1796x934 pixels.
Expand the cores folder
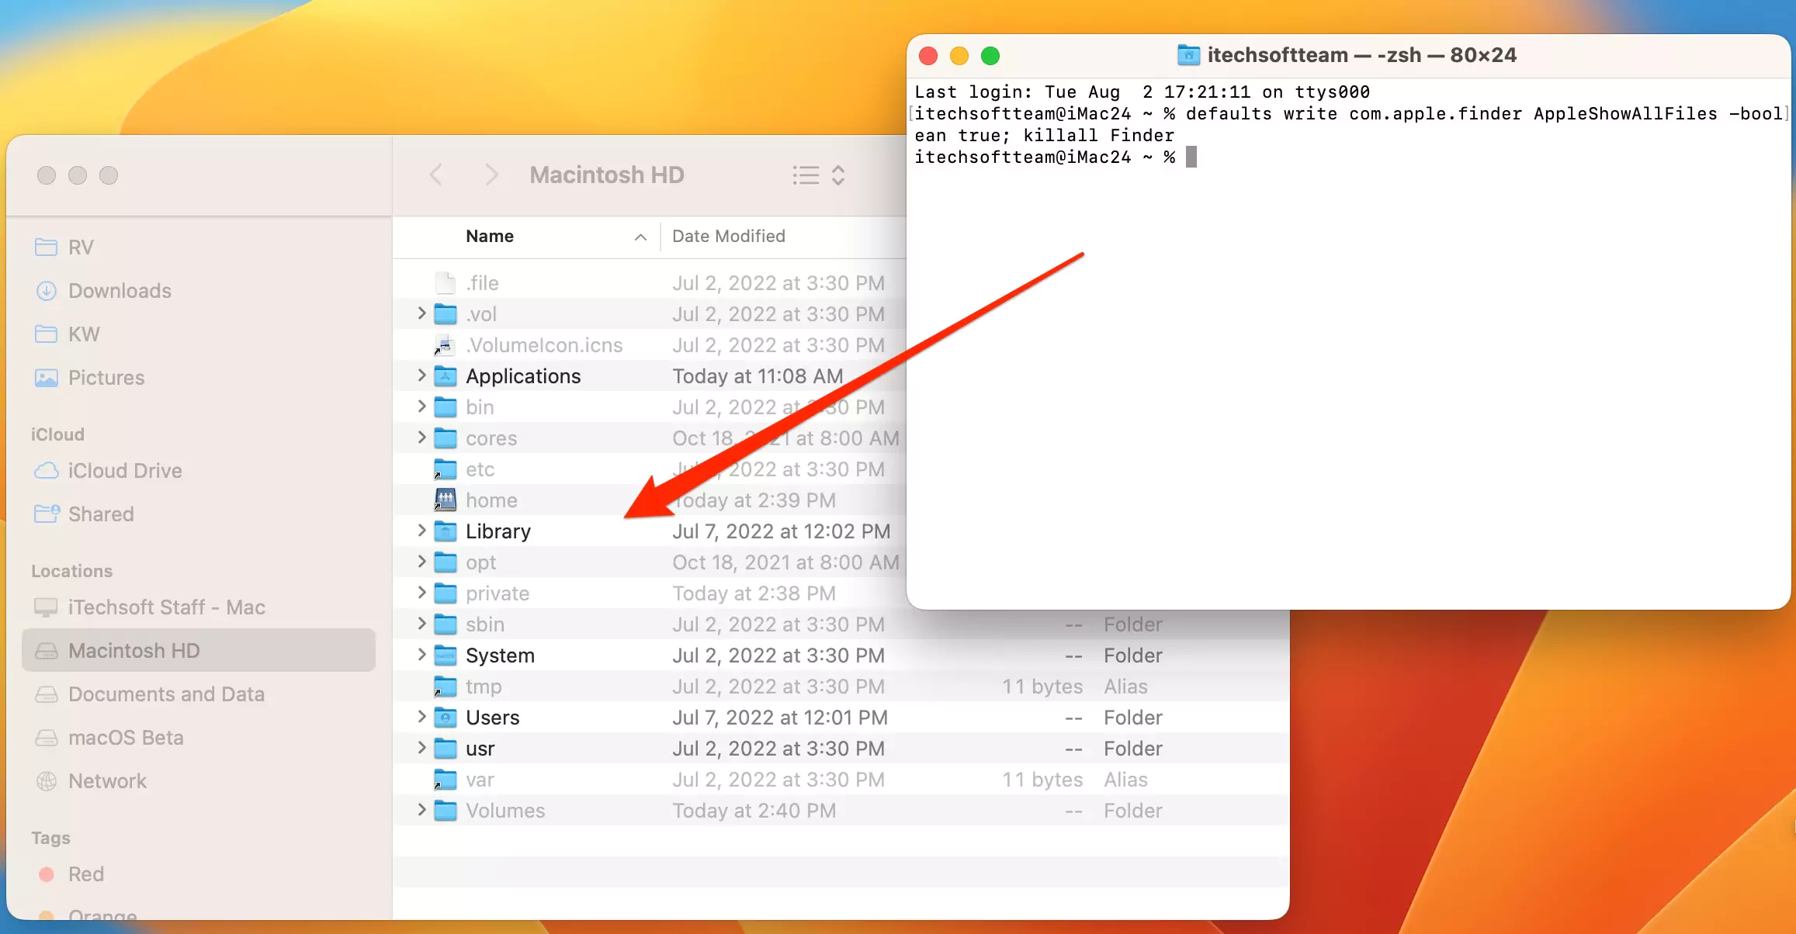tap(421, 438)
